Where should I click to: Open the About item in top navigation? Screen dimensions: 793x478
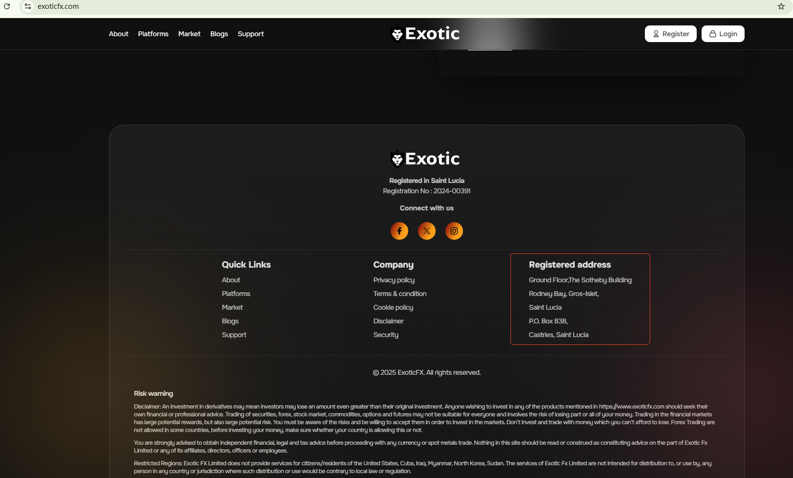(x=119, y=34)
